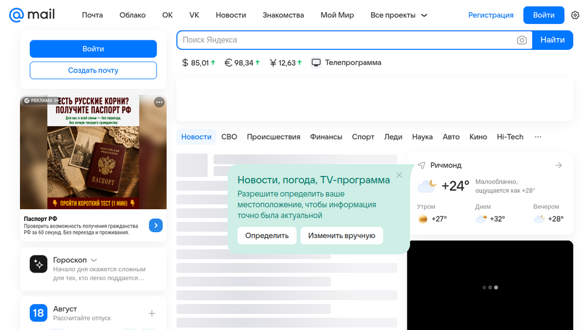Screen dimensions: 586x330
Task: Click the top-right Войти button
Action: [x=543, y=15]
